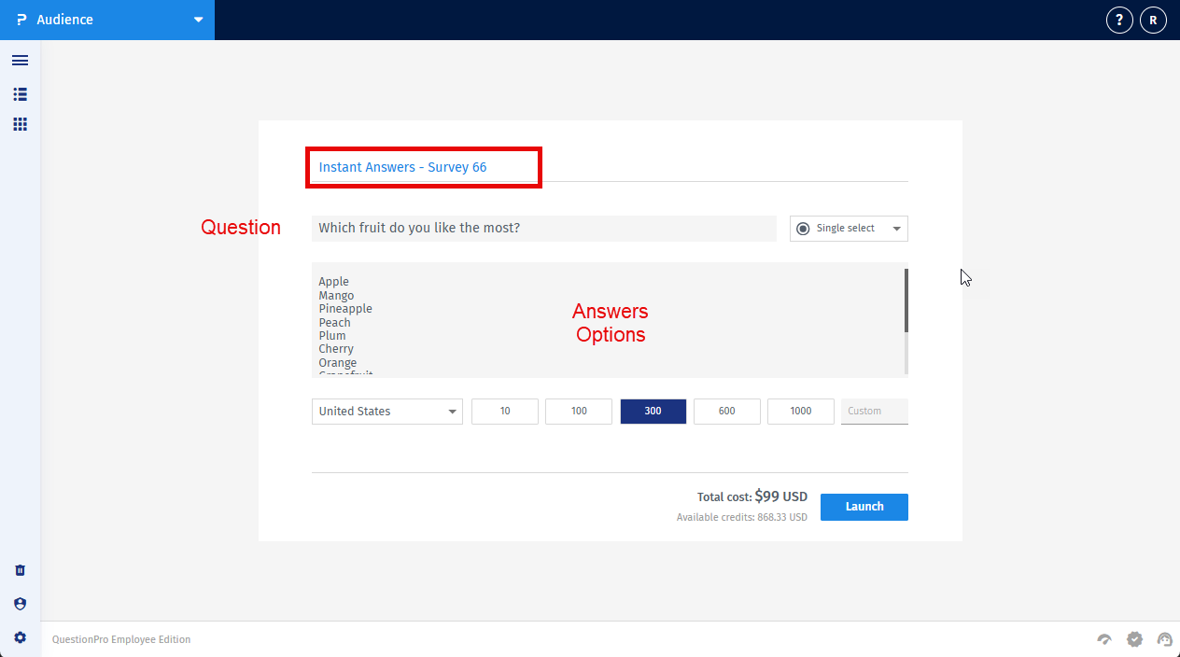Select 1000 respondents instead of 300

(x=800, y=411)
